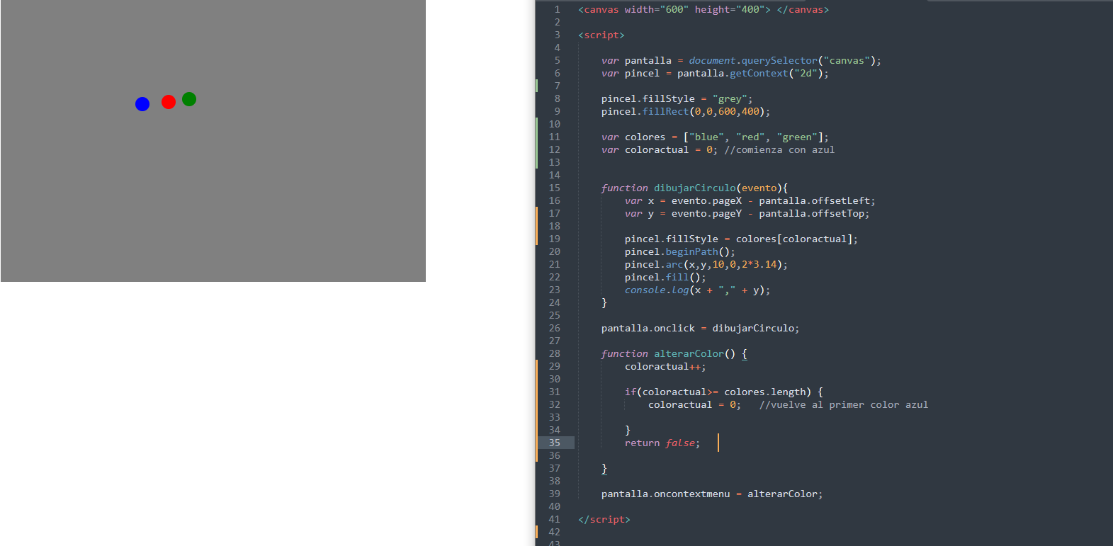This screenshot has width=1113, height=546.
Task: Click the blue circle on the canvas
Action: pos(142,104)
